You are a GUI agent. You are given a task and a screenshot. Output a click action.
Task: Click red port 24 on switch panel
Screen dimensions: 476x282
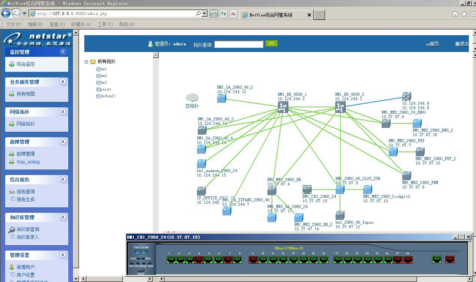pyautogui.click(x=407, y=260)
